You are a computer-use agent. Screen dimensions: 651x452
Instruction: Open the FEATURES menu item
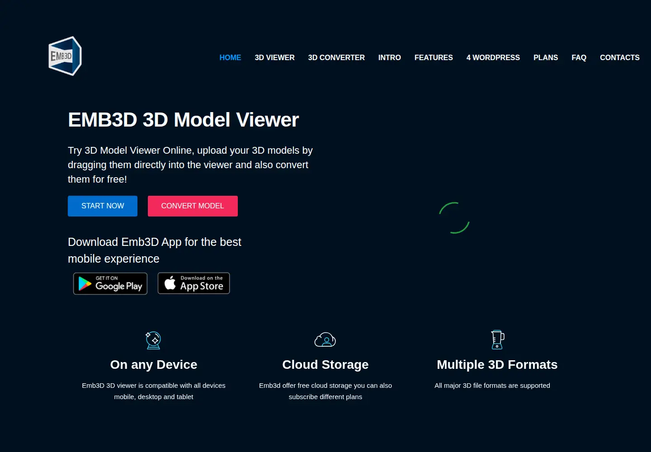click(x=434, y=57)
